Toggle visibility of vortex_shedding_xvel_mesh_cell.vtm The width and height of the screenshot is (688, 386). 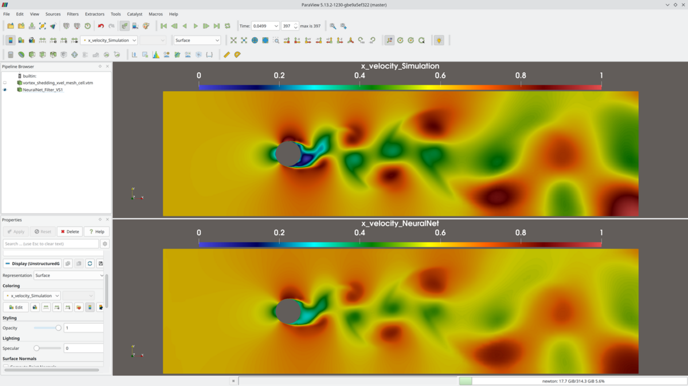pos(5,83)
